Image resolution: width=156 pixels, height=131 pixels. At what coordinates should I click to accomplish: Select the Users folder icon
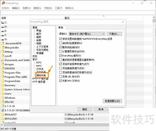click(3, 94)
